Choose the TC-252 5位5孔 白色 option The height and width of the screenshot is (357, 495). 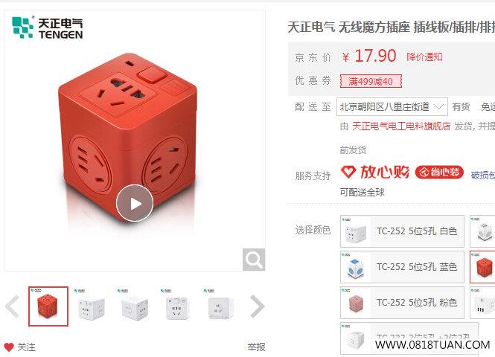pos(402,231)
